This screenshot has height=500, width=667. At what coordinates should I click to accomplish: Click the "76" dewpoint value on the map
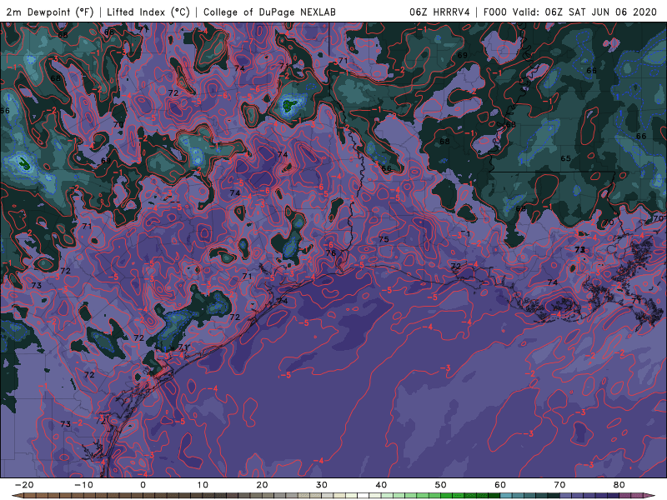coord(330,253)
